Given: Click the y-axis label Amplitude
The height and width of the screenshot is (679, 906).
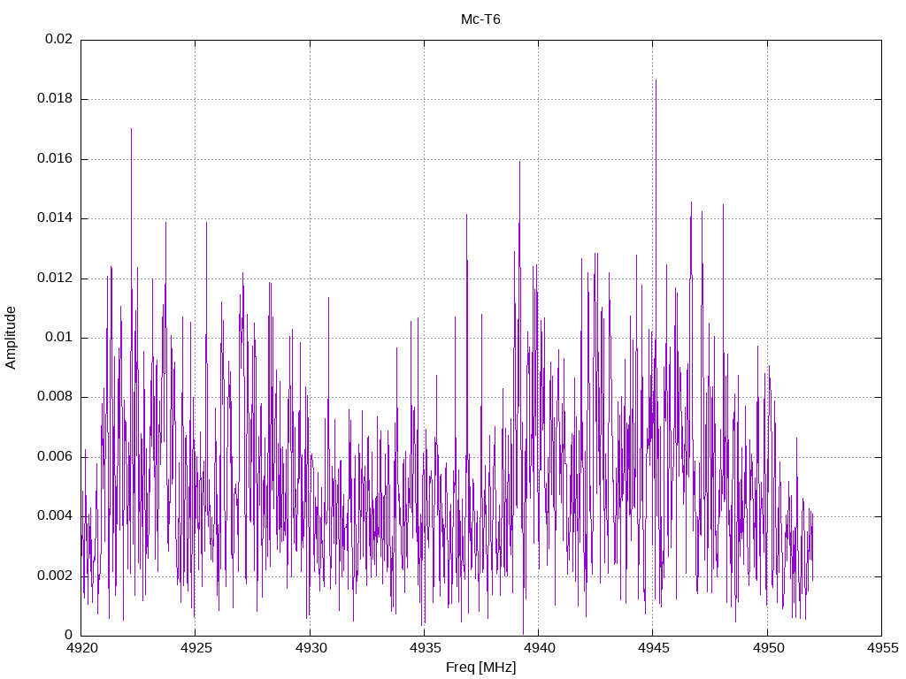Looking at the screenshot, I should [x=11, y=338].
